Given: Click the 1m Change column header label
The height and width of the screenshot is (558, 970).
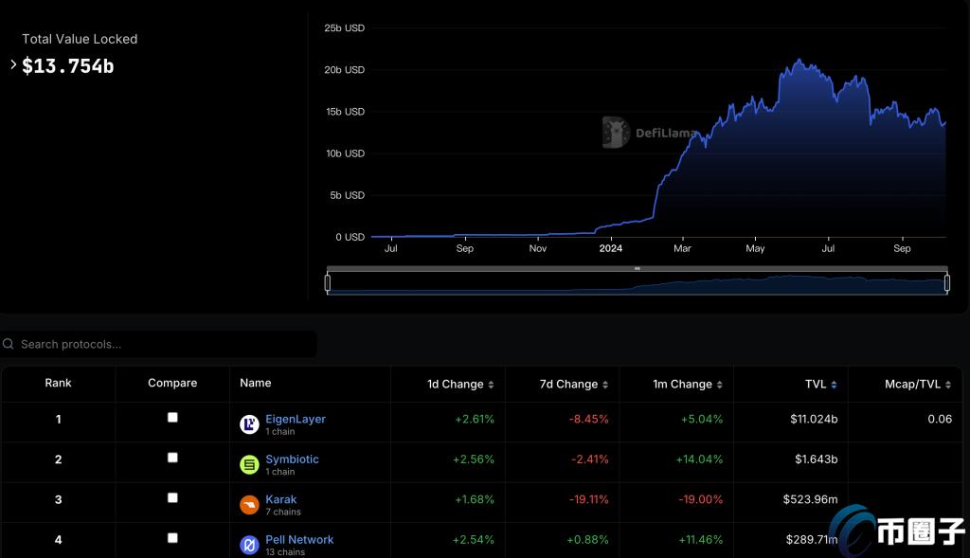Looking at the screenshot, I should (x=682, y=385).
